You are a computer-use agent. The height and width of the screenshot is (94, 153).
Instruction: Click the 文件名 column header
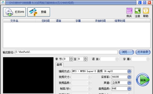click(x=23, y=21)
